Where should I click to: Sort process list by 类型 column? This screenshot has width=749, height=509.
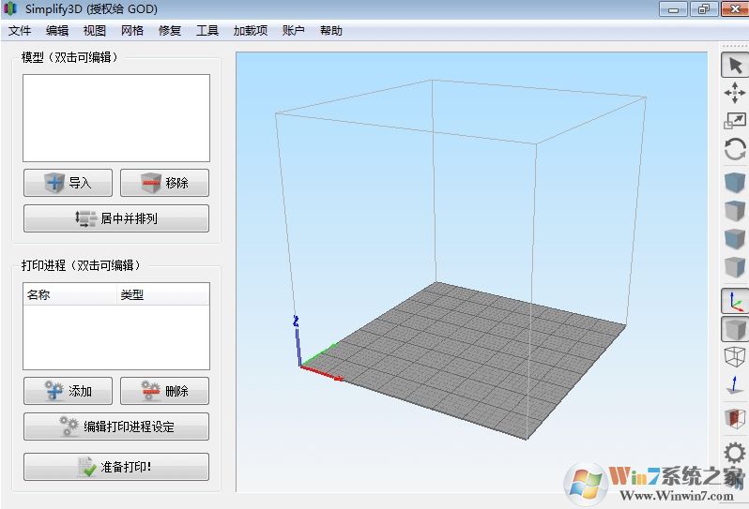click(x=163, y=295)
